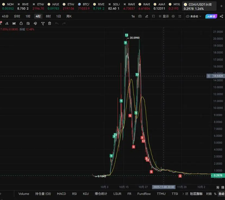
Task: Switch to the 1日 timeframe
Action: tap(58, 16)
